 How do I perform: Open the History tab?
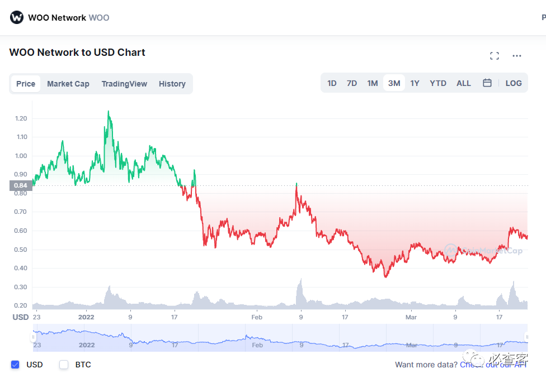(x=172, y=84)
